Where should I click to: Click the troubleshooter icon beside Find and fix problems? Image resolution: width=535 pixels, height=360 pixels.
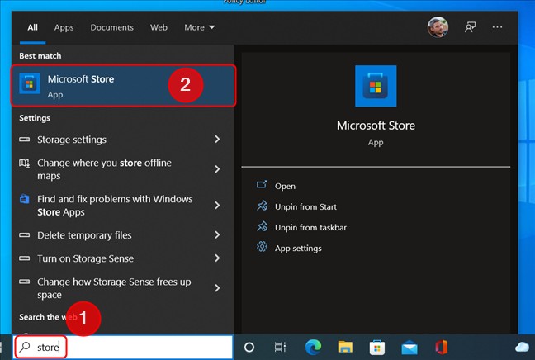[x=24, y=199]
